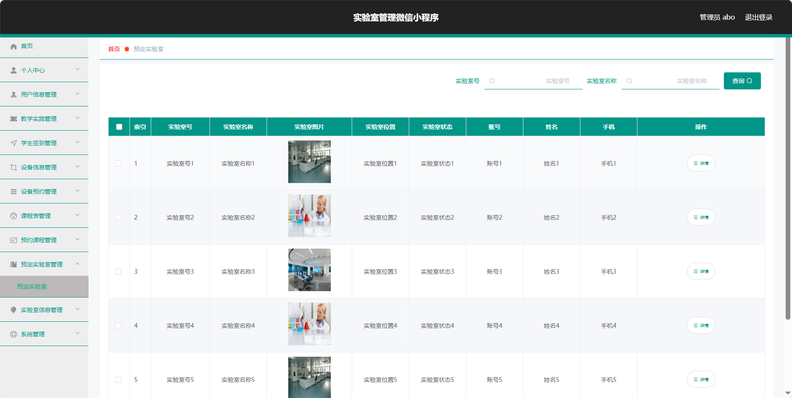The width and height of the screenshot is (792, 398).
Task: Open the lab image thumbnail in row 1
Action: (x=310, y=162)
